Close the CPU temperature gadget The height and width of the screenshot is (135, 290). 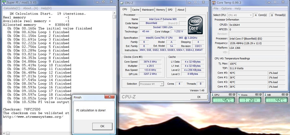pos(234,94)
